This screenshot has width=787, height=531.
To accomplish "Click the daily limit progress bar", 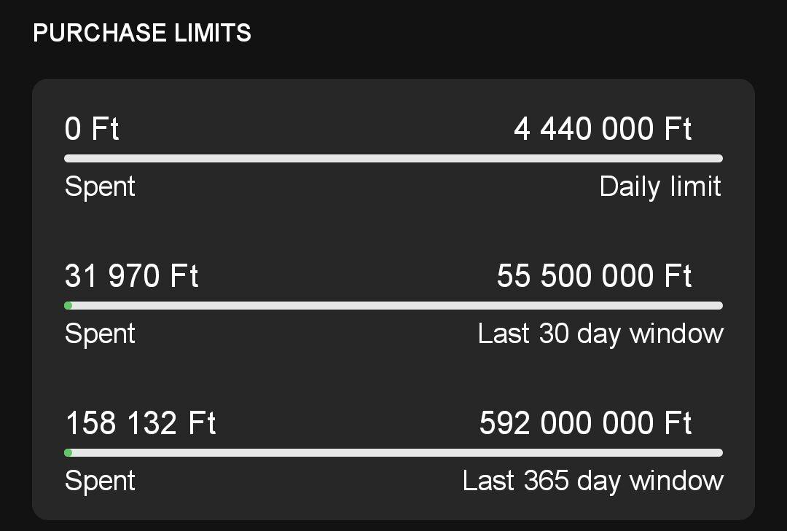I will tap(393, 159).
